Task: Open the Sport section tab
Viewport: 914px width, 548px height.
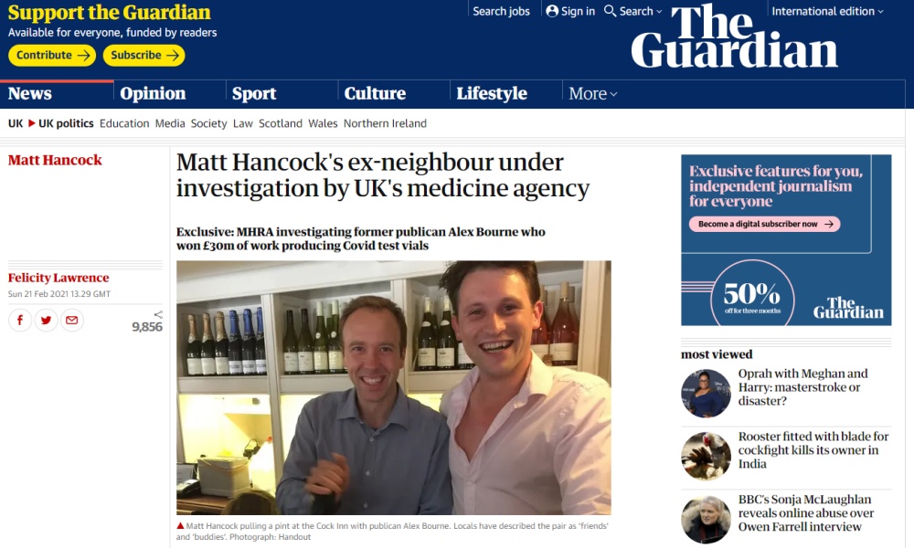Action: pos(254,94)
